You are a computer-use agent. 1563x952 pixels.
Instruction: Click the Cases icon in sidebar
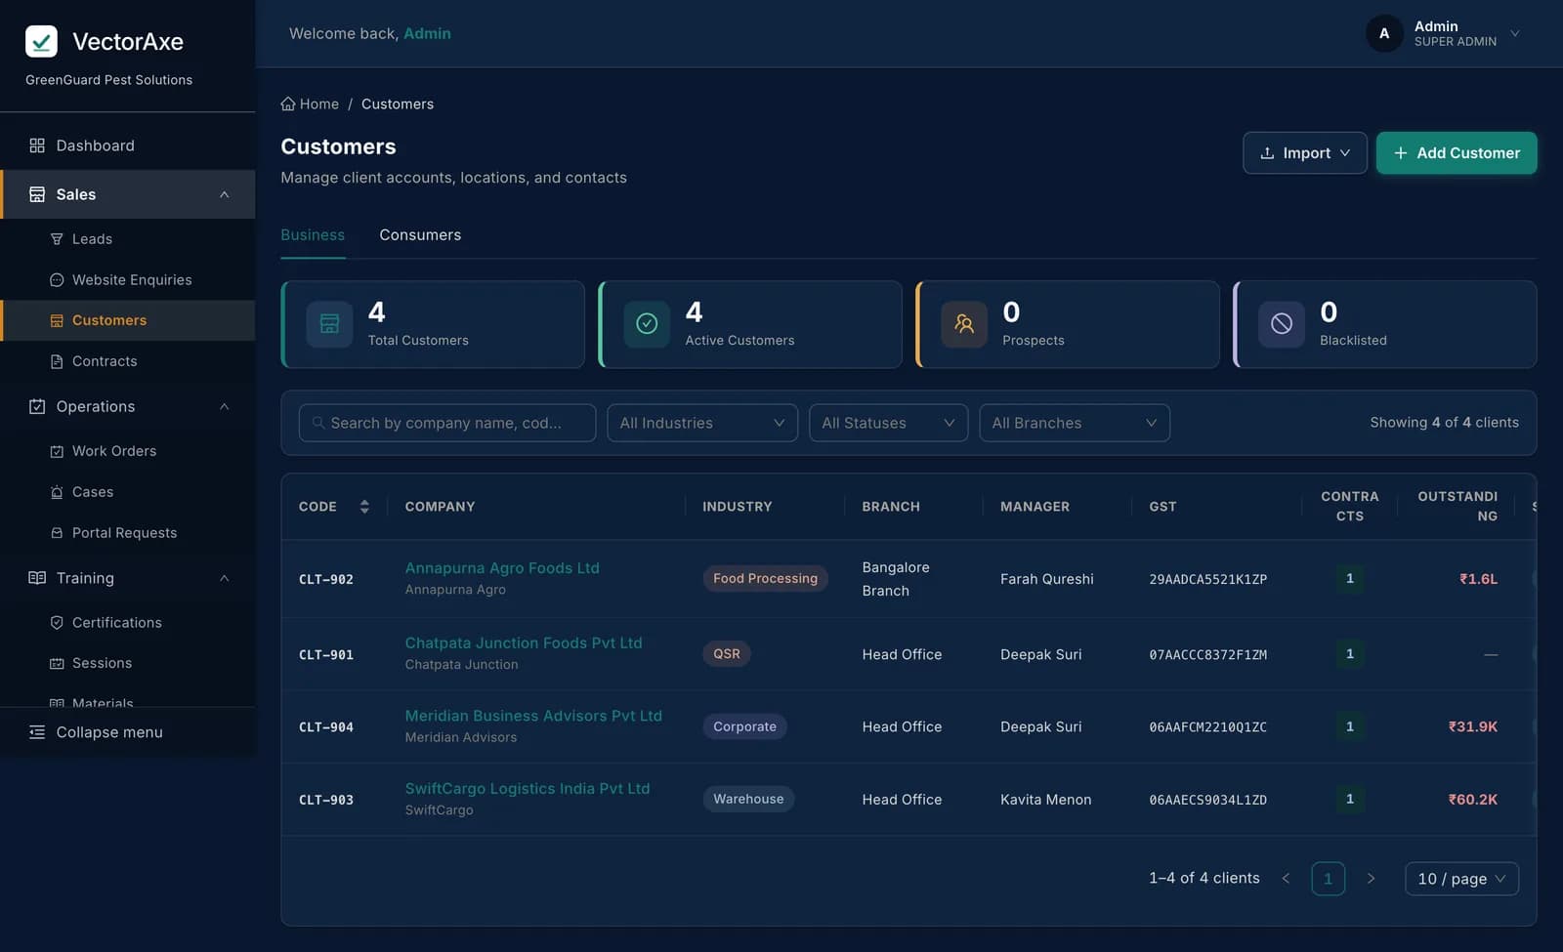pos(57,492)
